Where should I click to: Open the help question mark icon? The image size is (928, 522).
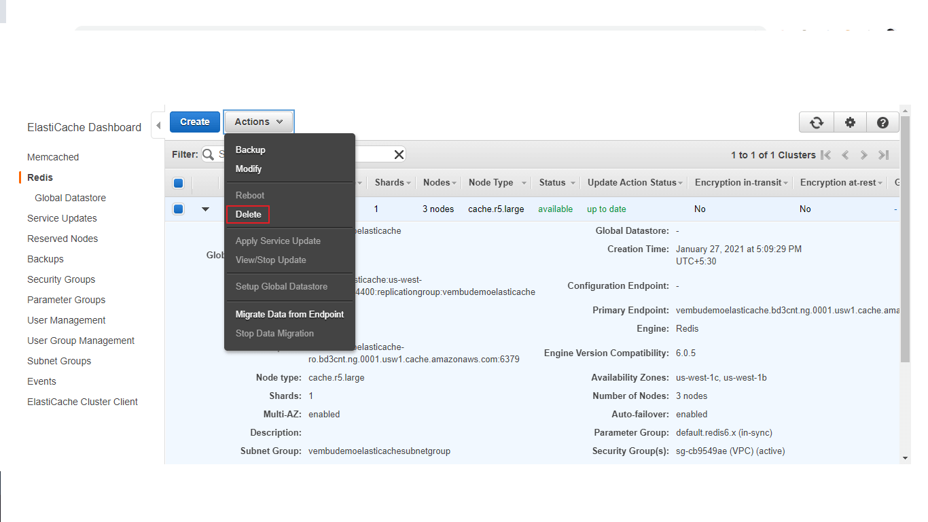[x=882, y=122]
